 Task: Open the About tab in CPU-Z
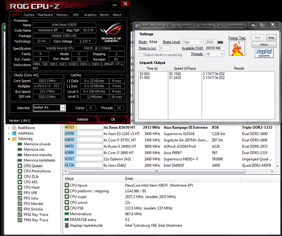[117, 15]
